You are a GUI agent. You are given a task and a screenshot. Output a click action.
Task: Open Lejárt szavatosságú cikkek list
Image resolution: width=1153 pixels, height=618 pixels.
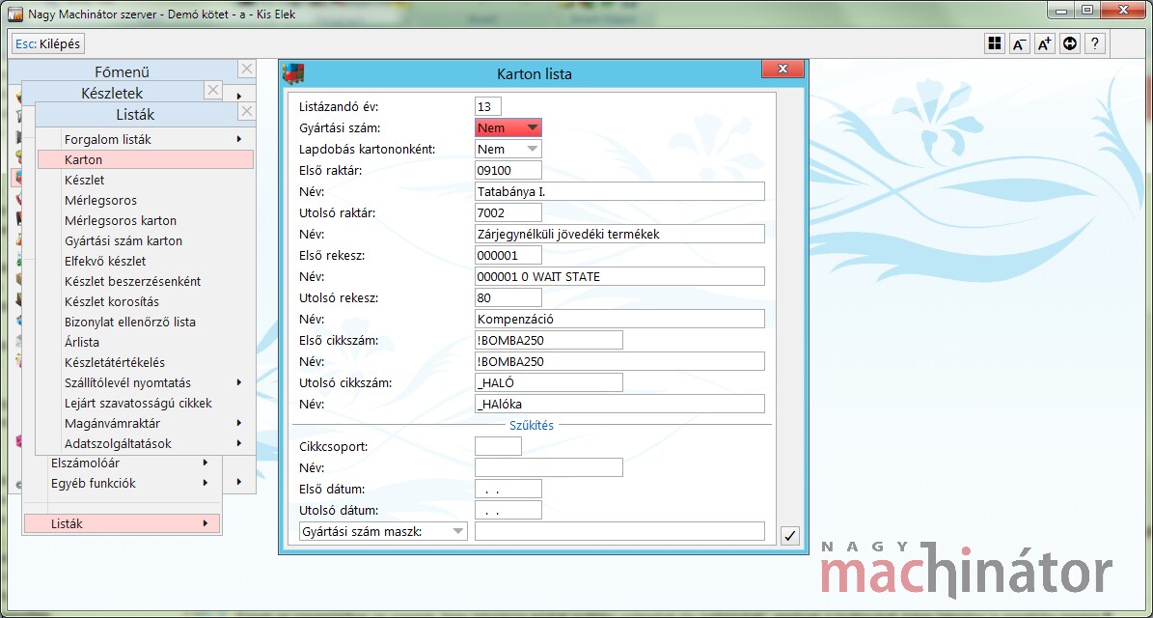point(146,404)
